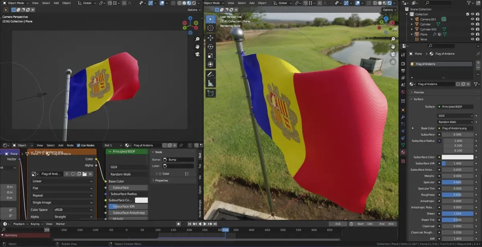Click the pan hand icon in right viewport

pos(393,47)
